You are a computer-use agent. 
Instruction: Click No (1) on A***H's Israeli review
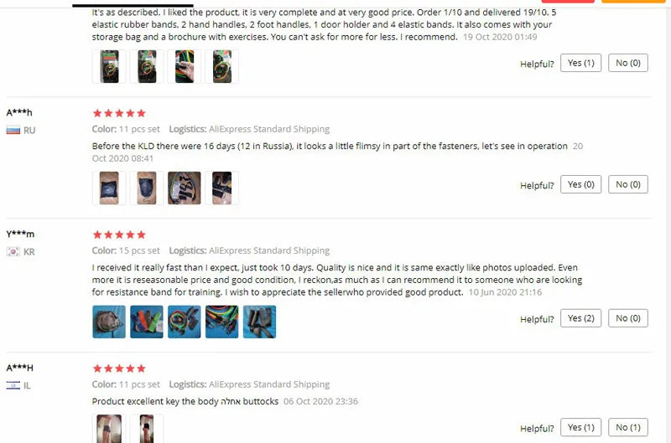(x=627, y=427)
